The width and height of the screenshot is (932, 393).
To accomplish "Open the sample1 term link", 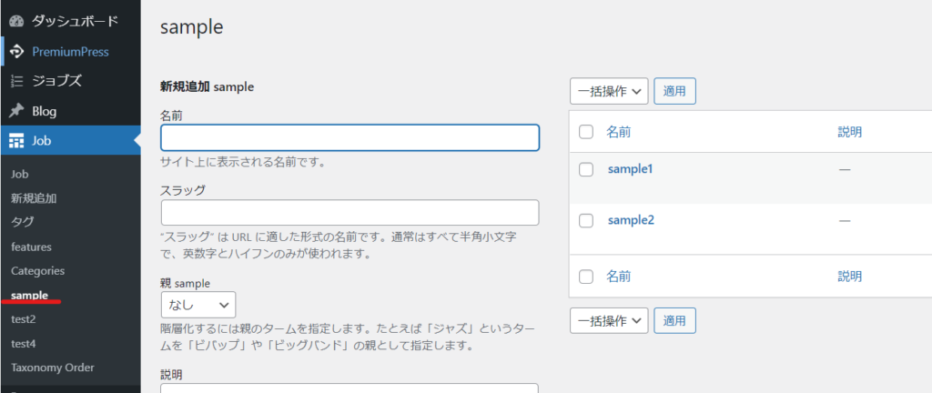I will [x=630, y=169].
